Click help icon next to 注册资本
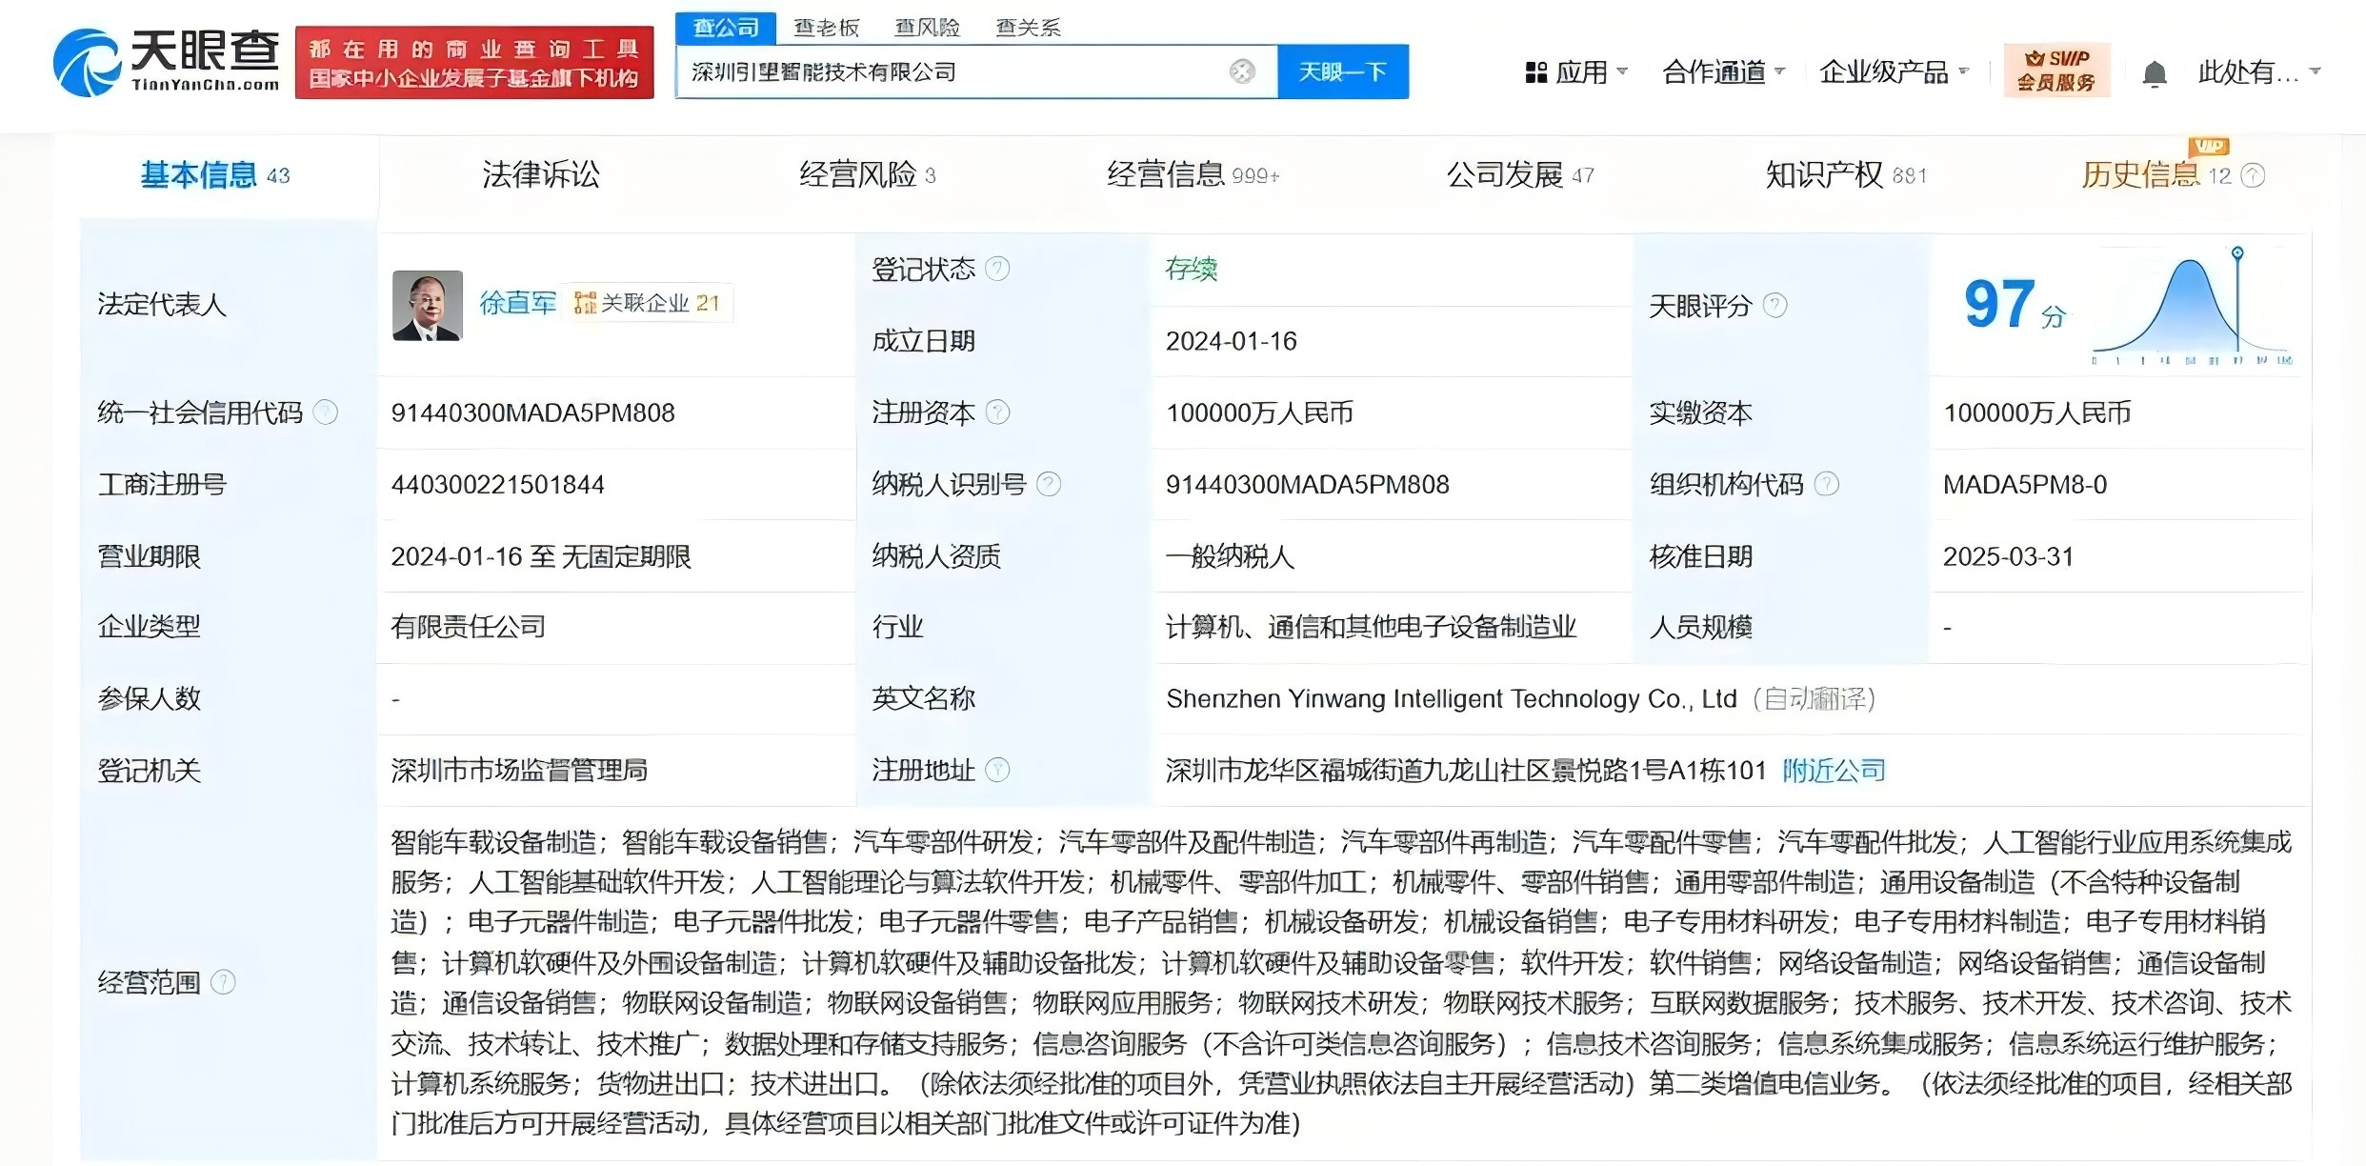Screen dimensions: 2366x1166 (997, 412)
